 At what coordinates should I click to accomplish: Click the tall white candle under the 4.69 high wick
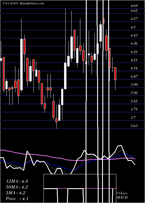(x=65, y=76)
